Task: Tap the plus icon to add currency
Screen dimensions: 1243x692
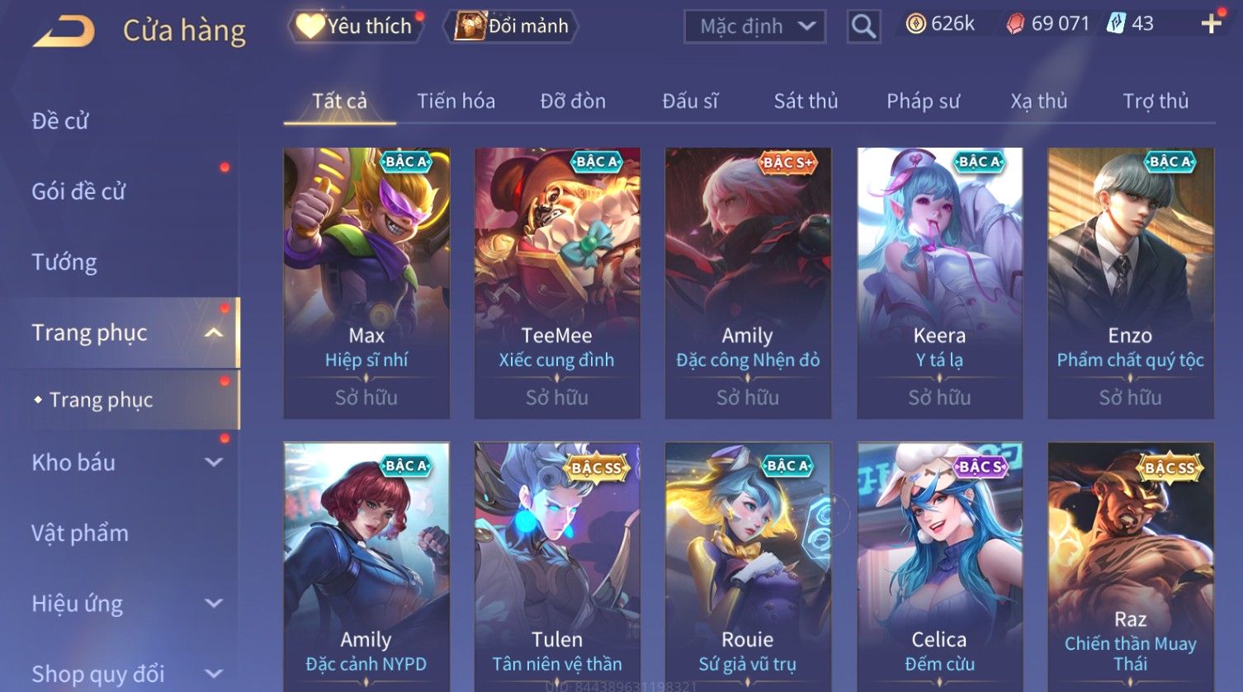Action: coord(1211,24)
